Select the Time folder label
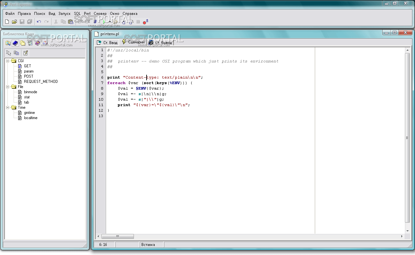This screenshot has width=415, height=255. point(22,107)
